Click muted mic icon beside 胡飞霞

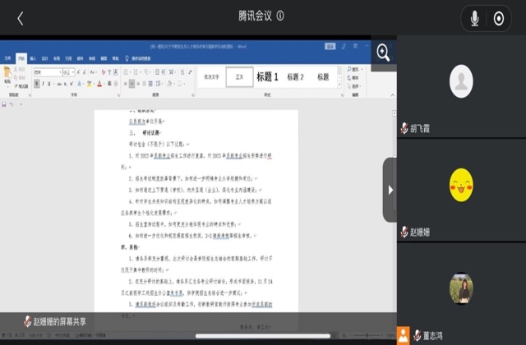(x=404, y=129)
